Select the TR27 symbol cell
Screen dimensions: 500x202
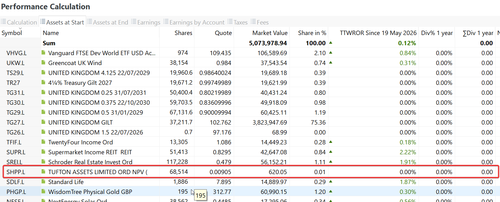click(13, 83)
